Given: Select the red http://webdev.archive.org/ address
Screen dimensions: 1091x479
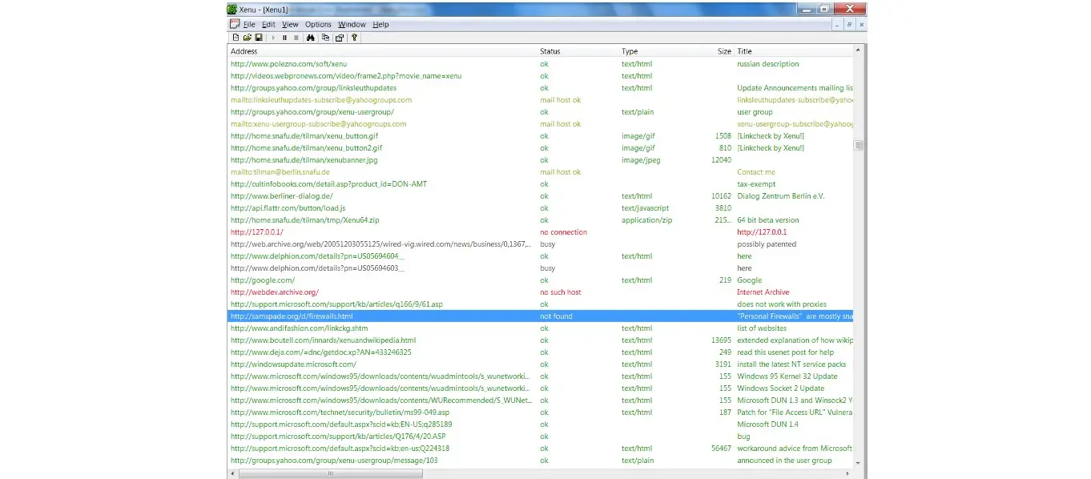Looking at the screenshot, I should pyautogui.click(x=275, y=292).
